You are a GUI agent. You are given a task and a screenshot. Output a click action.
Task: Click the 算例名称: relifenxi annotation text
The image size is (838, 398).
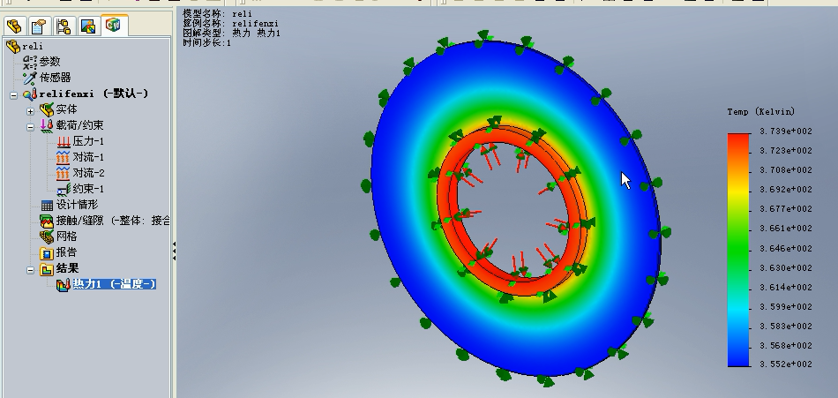(230, 23)
